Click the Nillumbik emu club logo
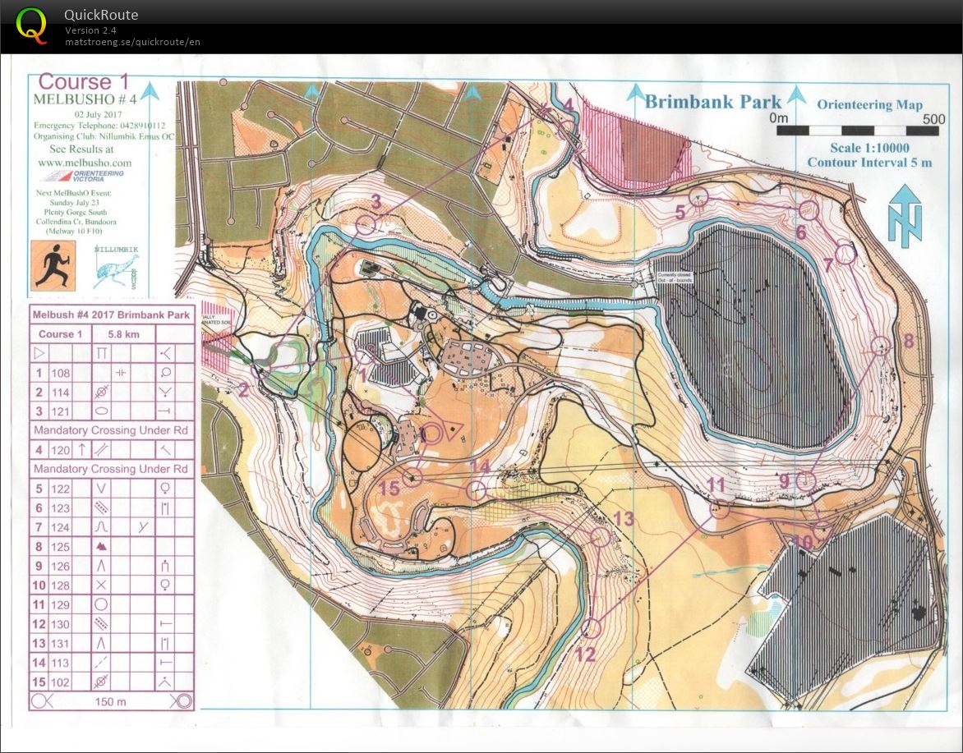 pyautogui.click(x=114, y=267)
